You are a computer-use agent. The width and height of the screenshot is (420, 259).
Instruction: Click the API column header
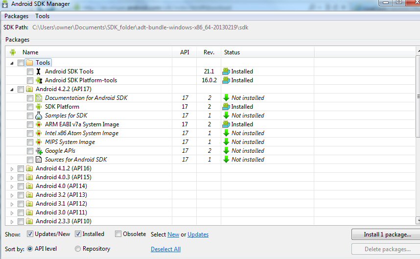(x=185, y=52)
